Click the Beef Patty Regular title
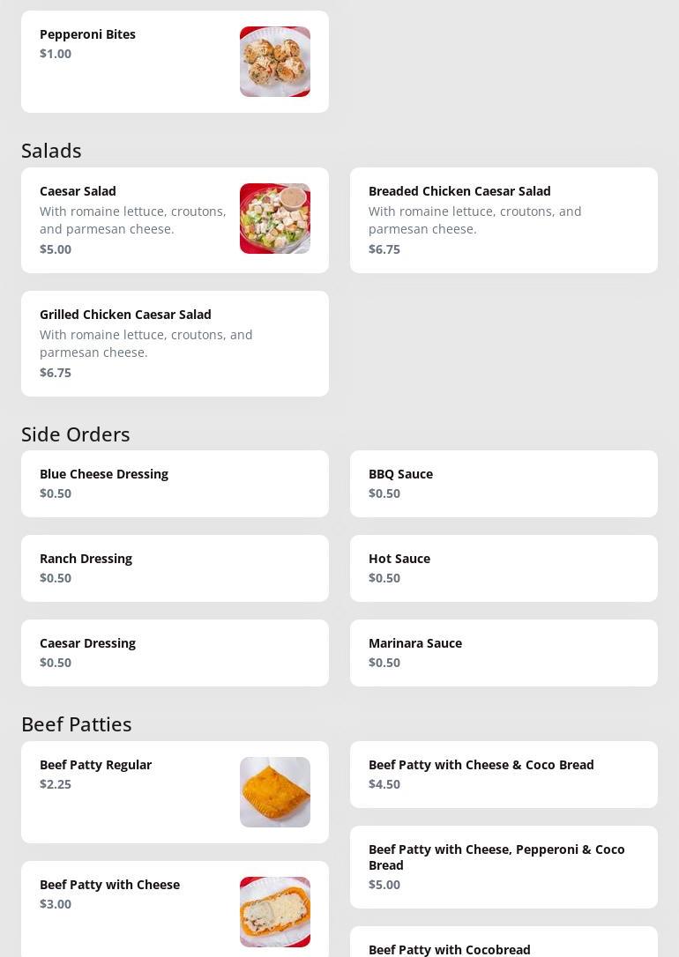Image resolution: width=679 pixels, height=957 pixels. [x=95, y=765]
